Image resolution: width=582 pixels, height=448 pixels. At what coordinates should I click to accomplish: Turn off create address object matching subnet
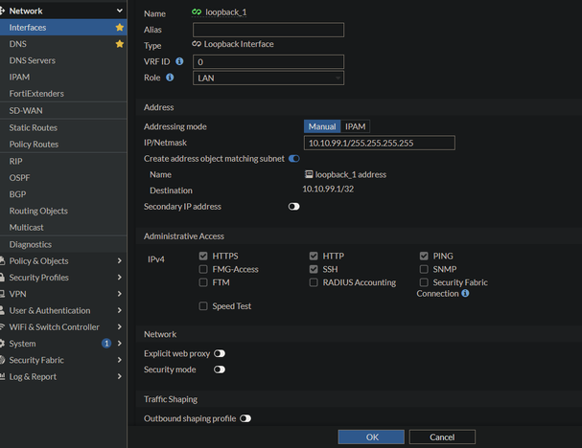(x=293, y=158)
